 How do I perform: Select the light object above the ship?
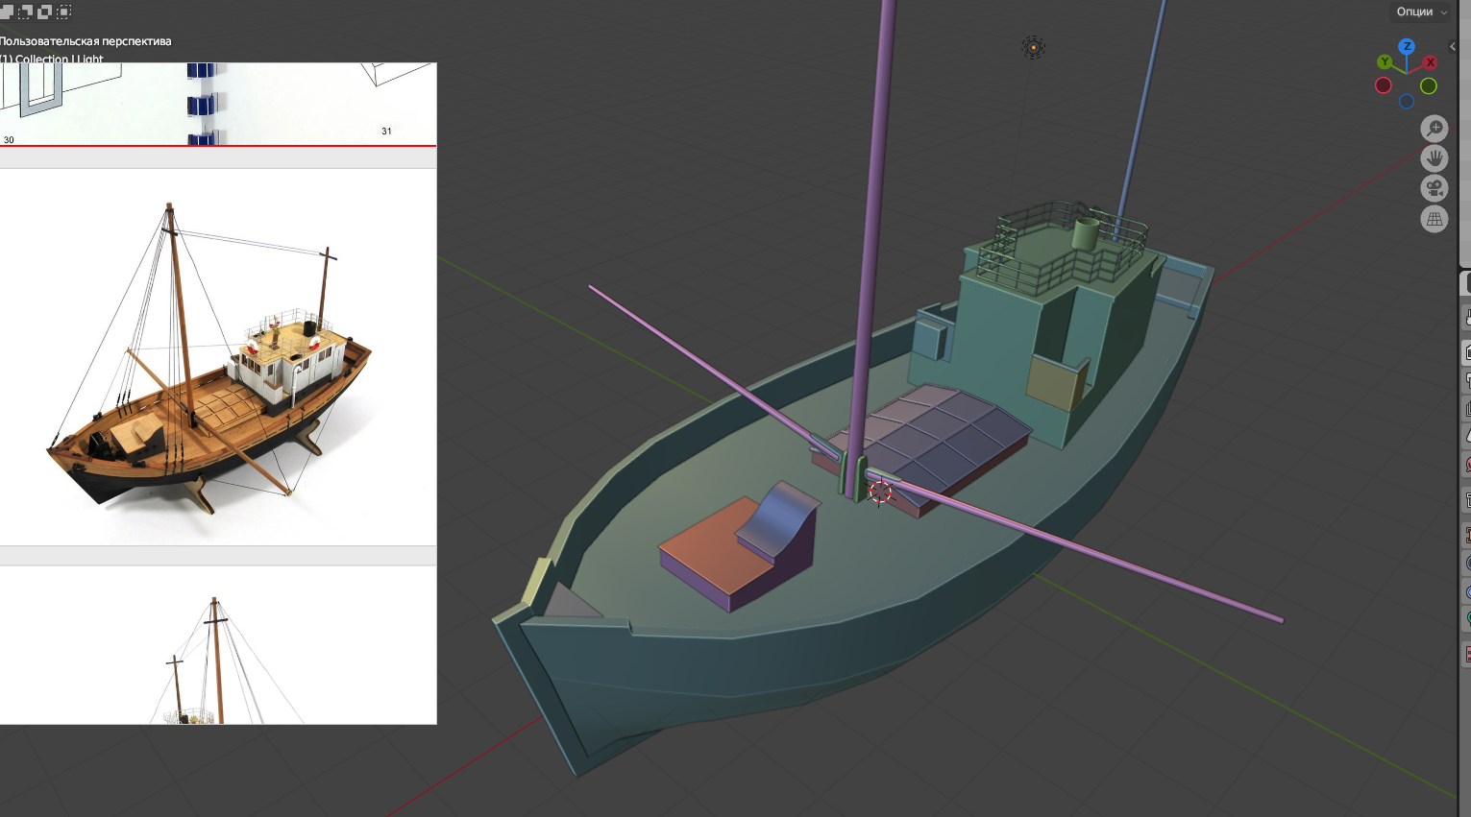[x=1033, y=47]
